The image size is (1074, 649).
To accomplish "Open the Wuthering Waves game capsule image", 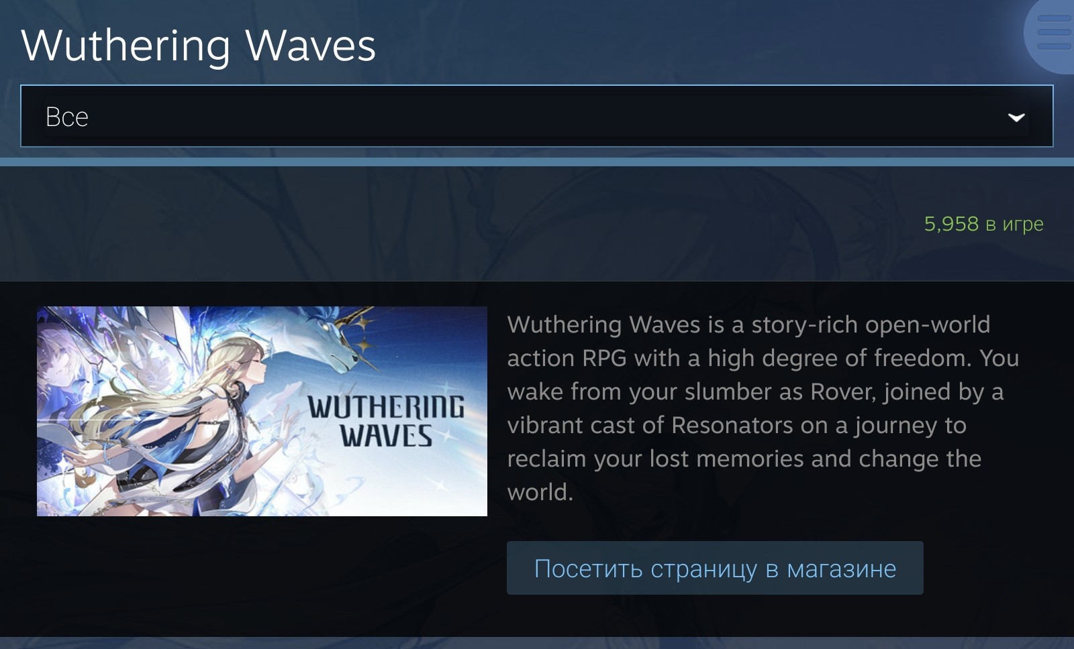I will 262,411.
